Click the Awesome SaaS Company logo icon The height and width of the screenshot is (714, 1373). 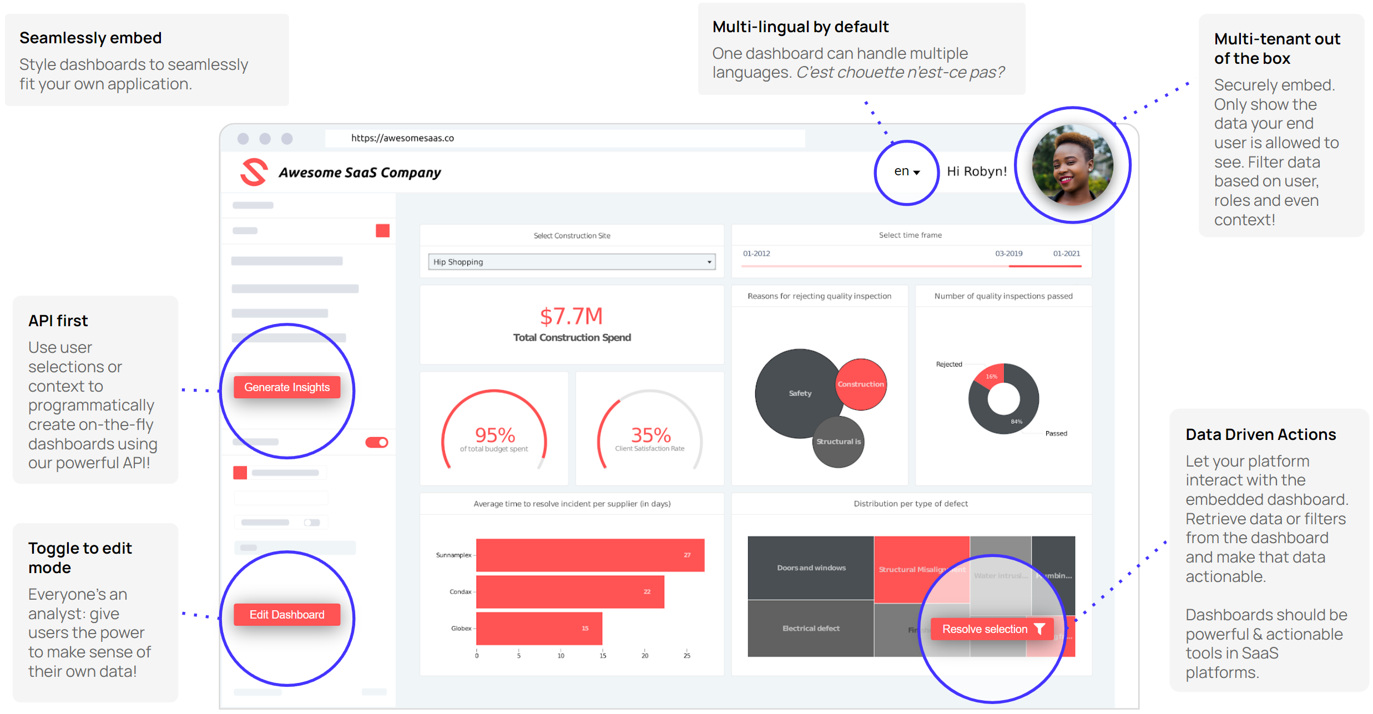254,172
